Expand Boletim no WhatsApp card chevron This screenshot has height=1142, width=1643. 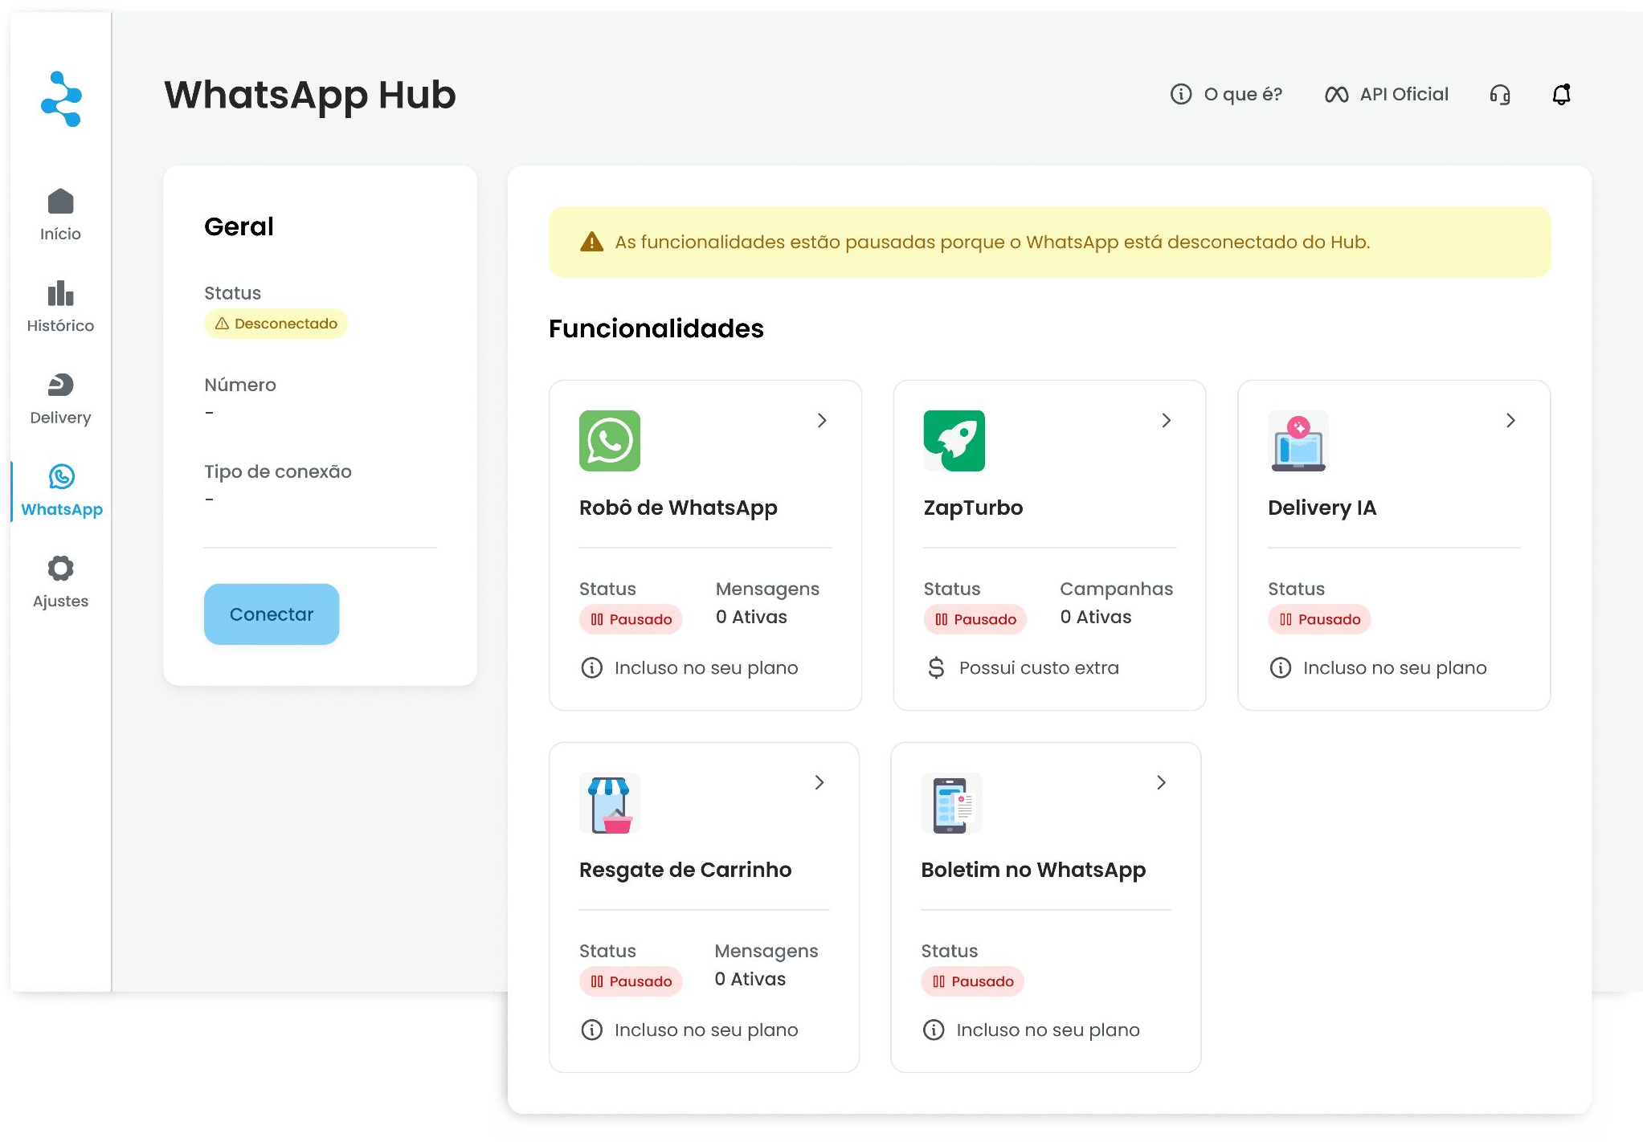(1161, 782)
